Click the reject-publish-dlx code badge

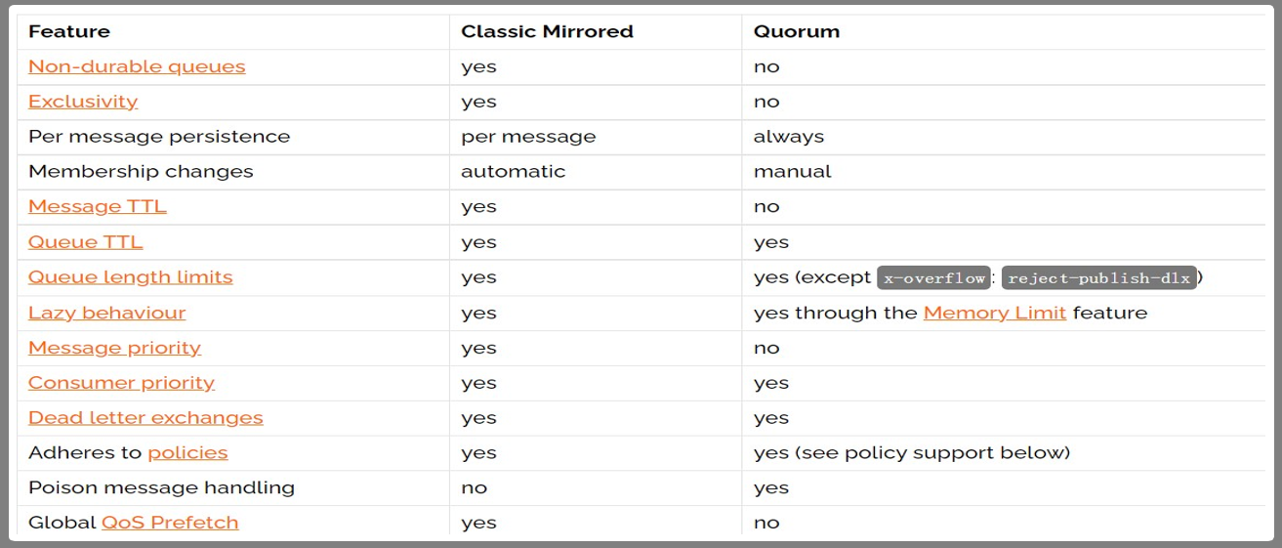click(x=1098, y=278)
